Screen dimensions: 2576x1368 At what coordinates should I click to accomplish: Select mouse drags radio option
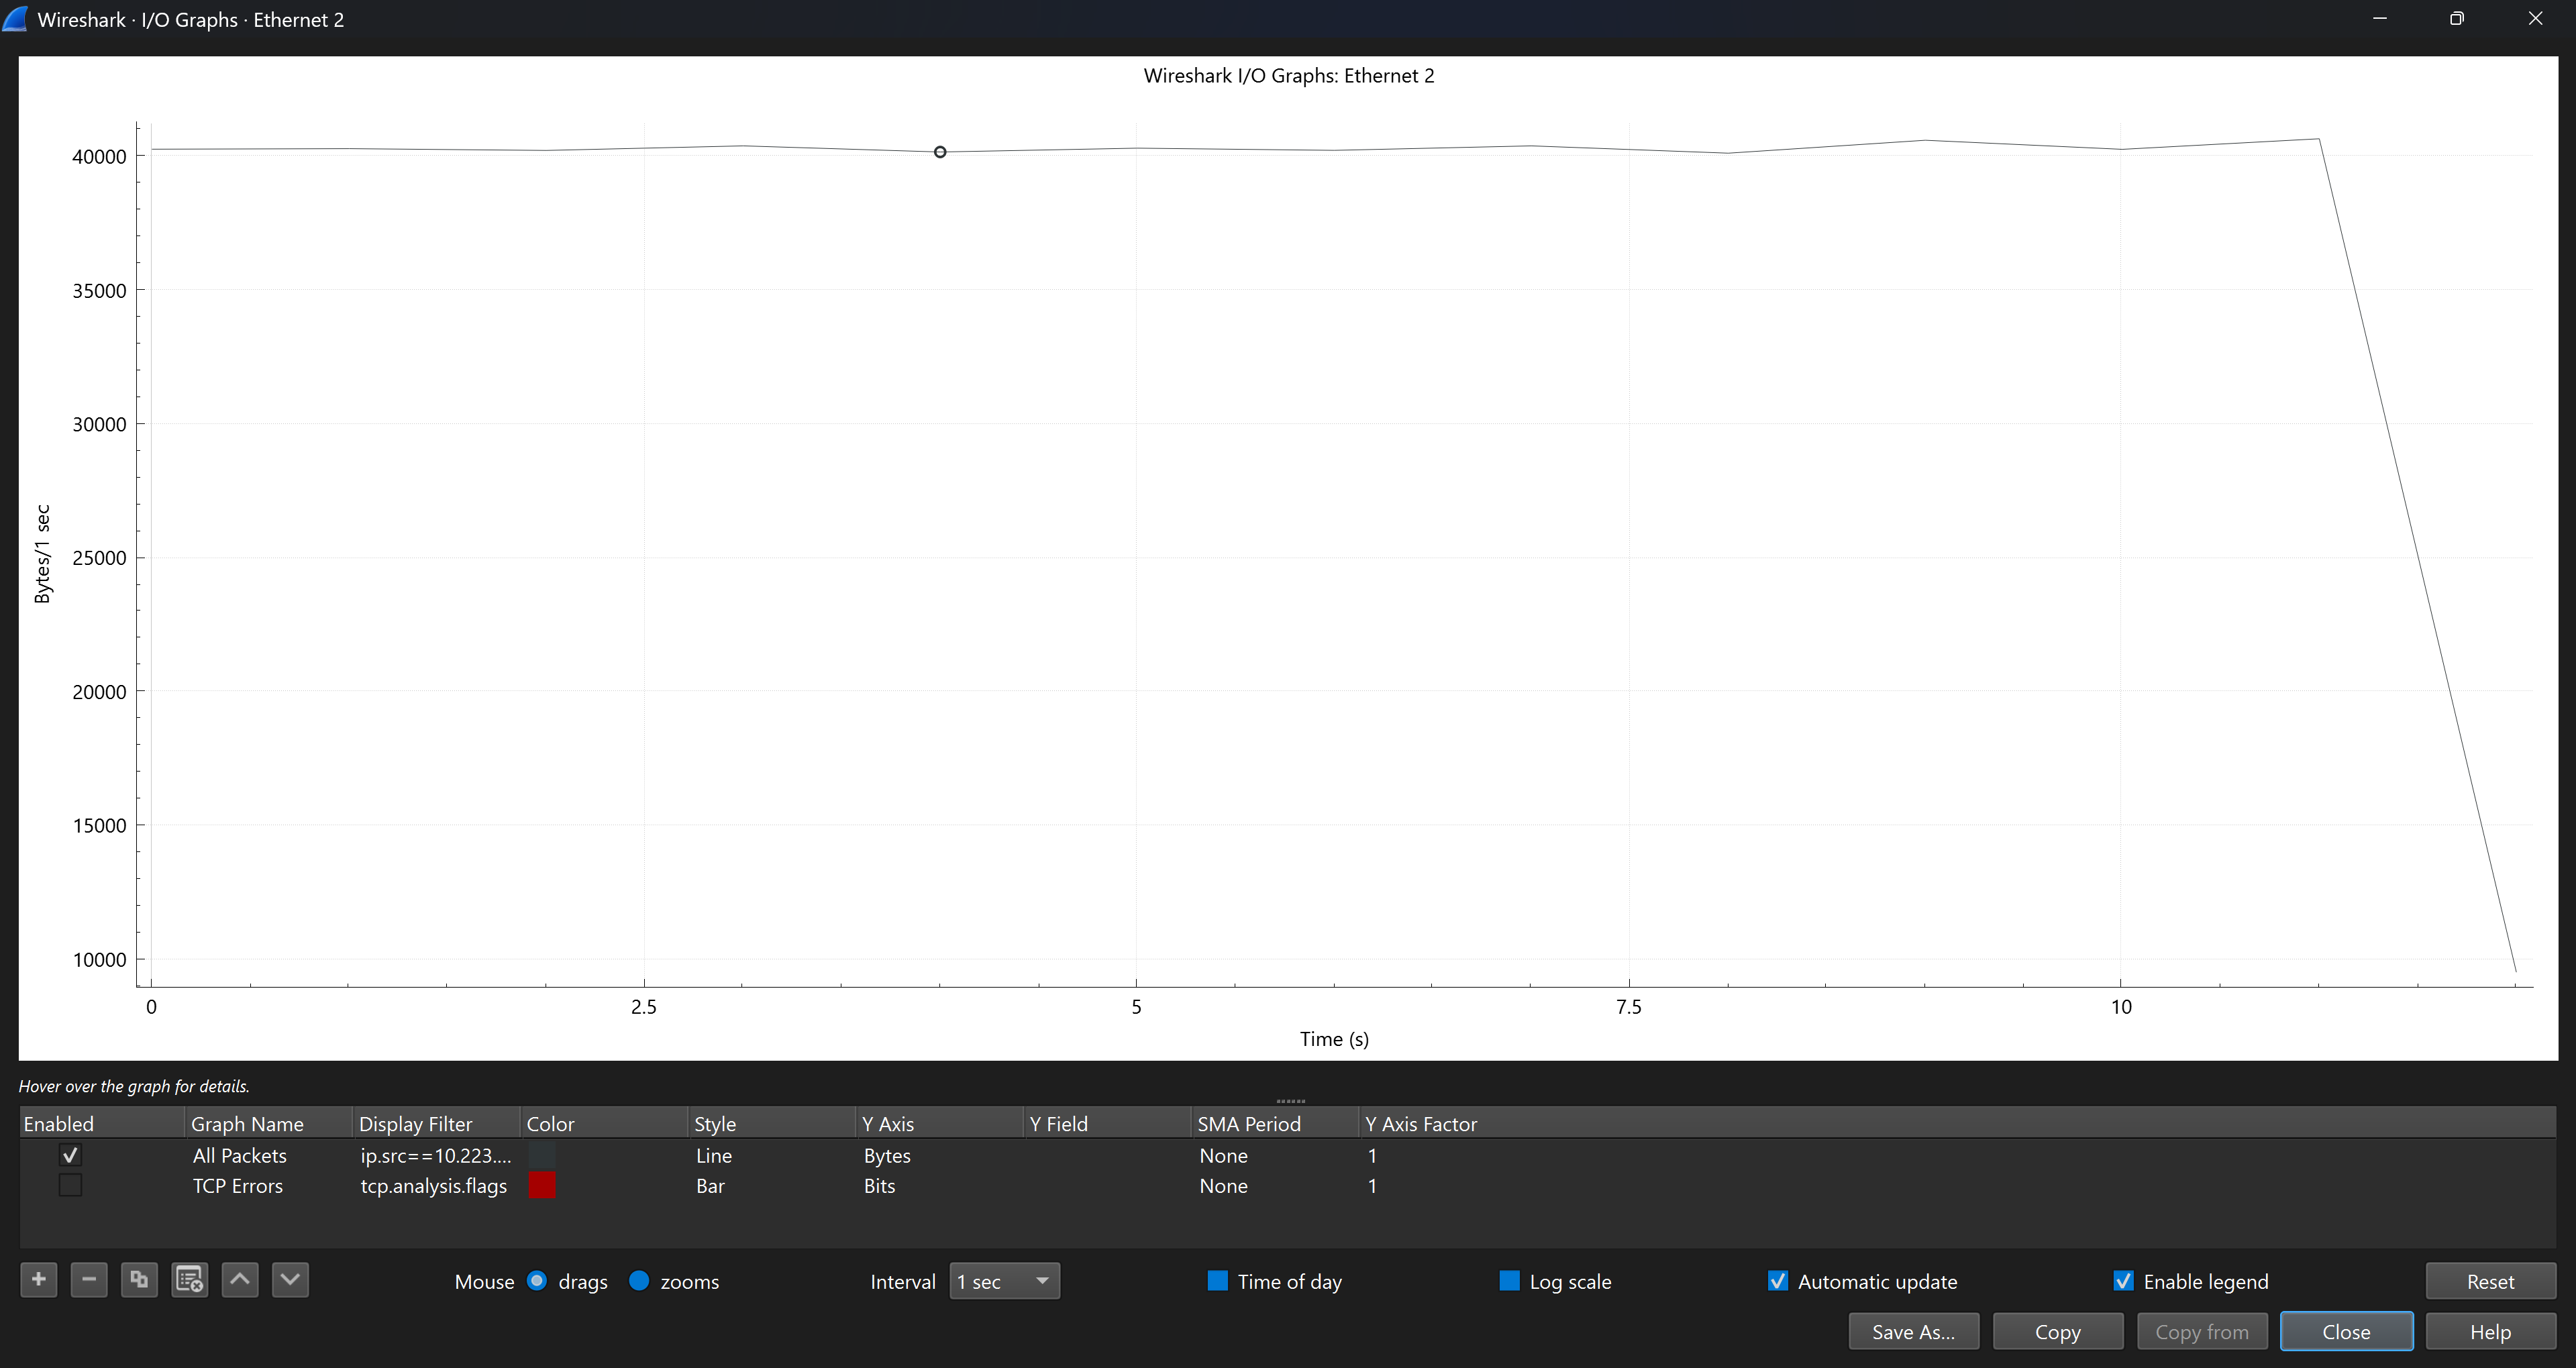pos(537,1281)
